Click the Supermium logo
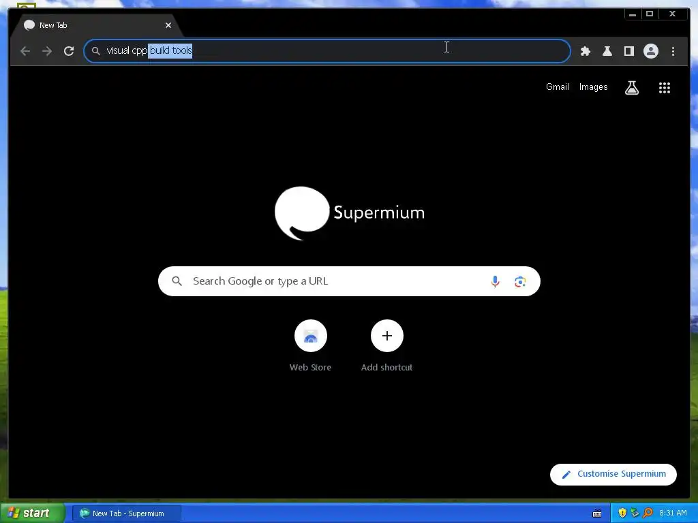 pyautogui.click(x=350, y=213)
